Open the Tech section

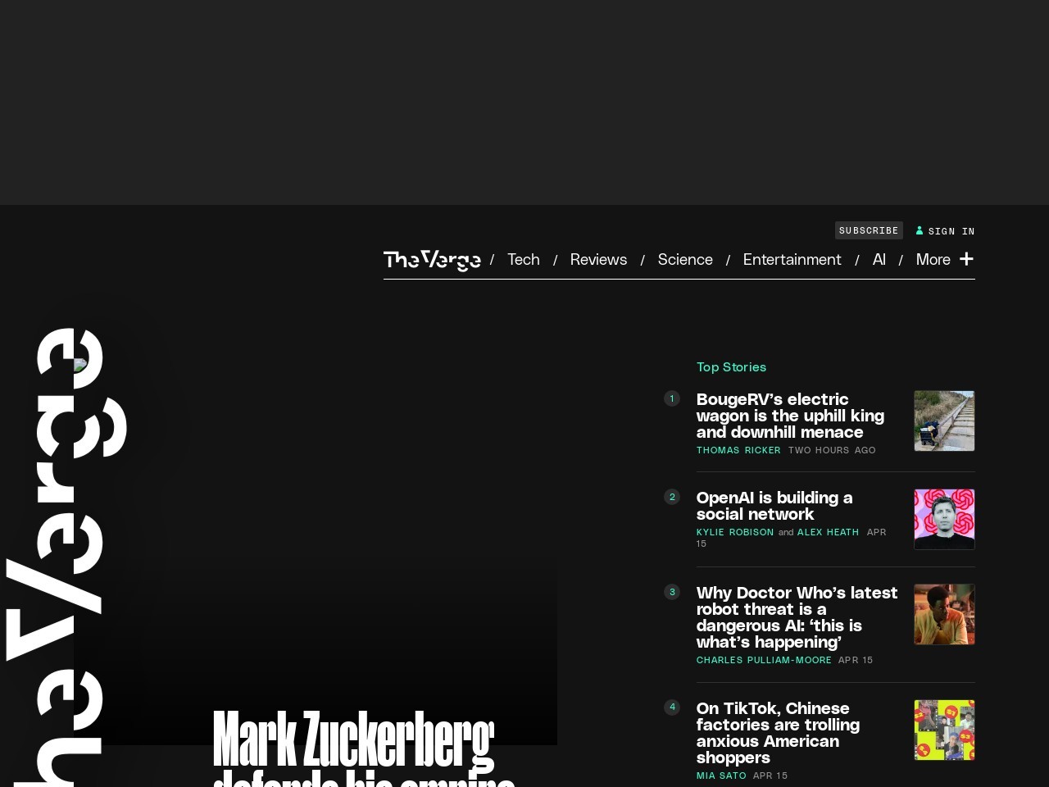[x=524, y=259]
